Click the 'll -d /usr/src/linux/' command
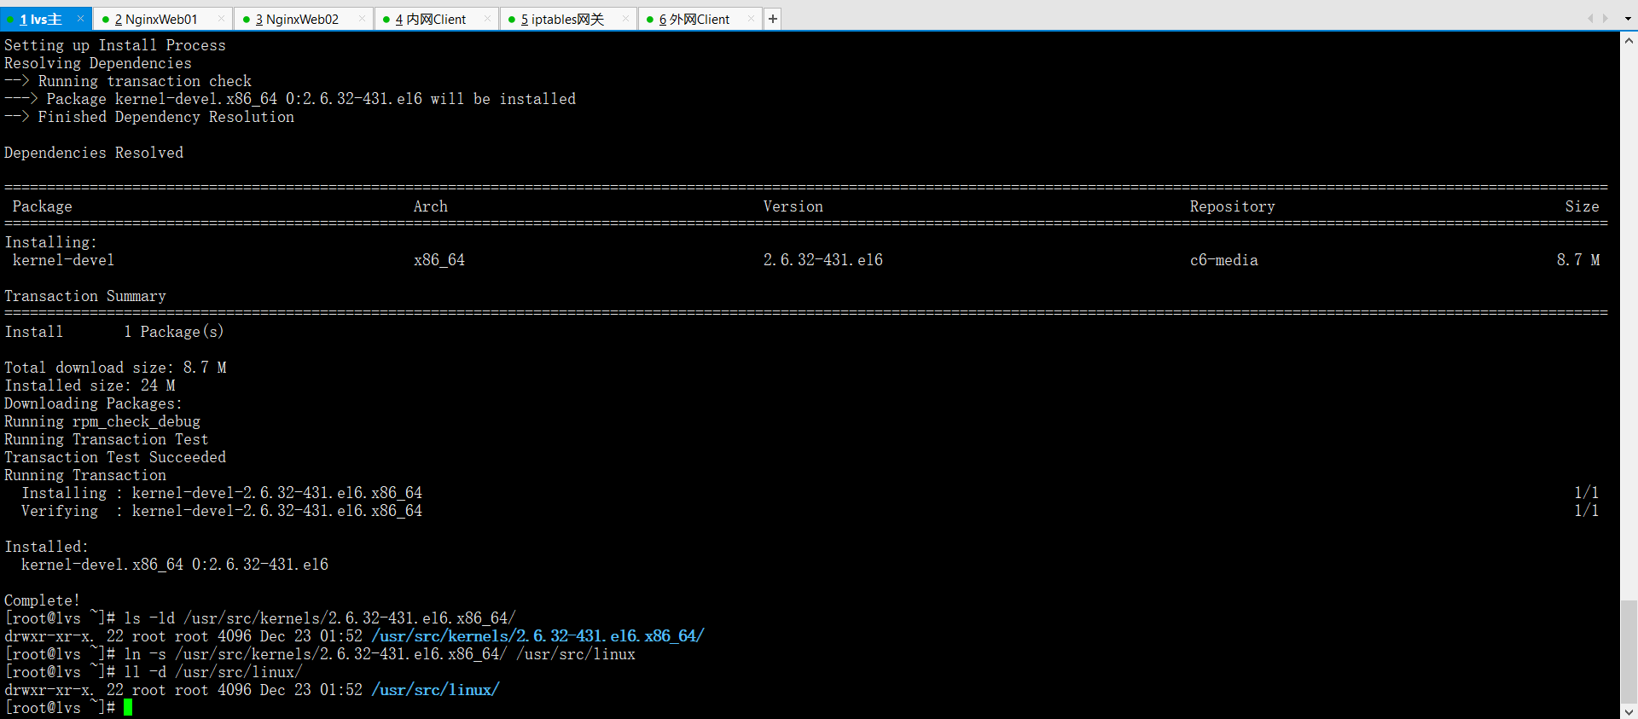The height and width of the screenshot is (719, 1638). click(213, 671)
